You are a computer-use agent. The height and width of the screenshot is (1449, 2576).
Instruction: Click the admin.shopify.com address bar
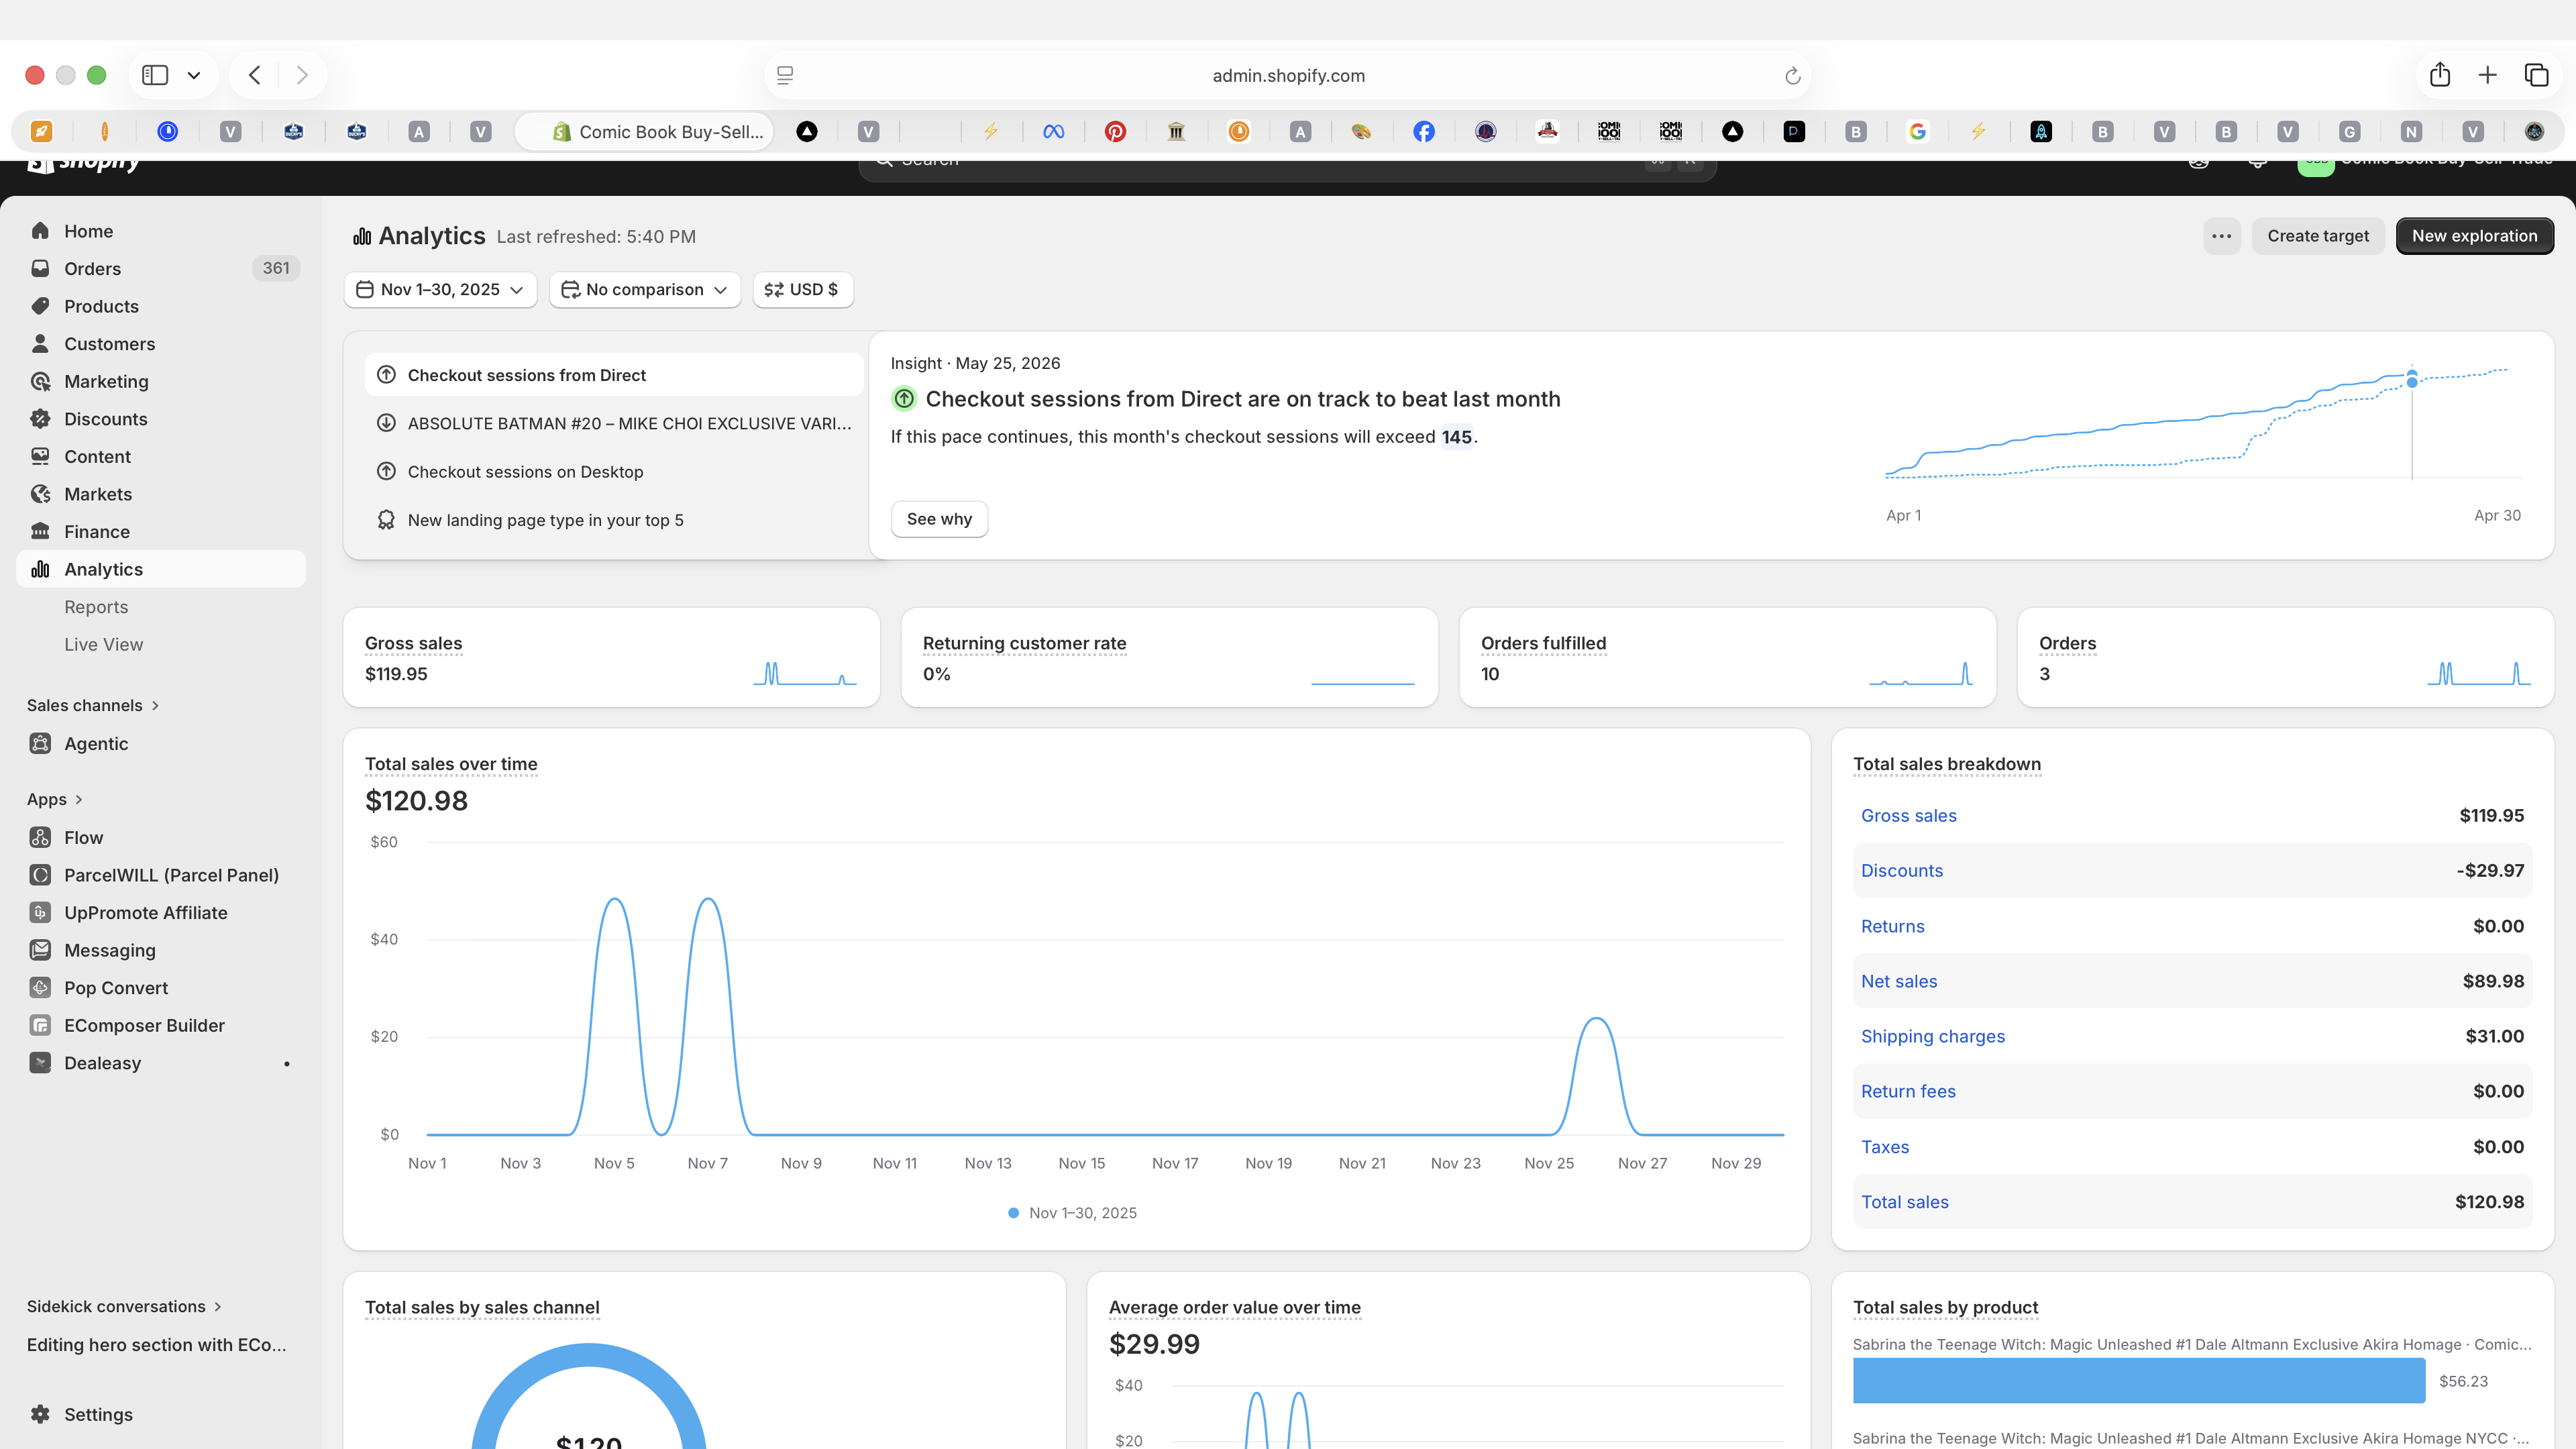tap(1288, 76)
